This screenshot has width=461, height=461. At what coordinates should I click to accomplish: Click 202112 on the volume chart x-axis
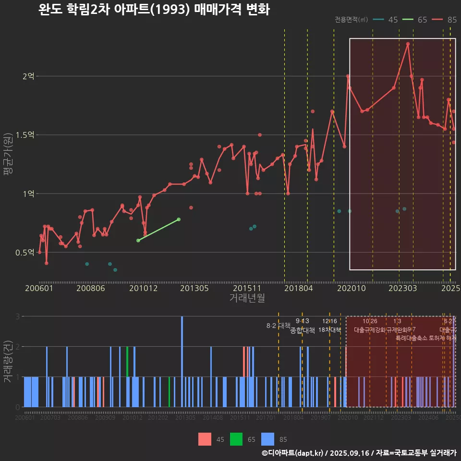point(374,417)
